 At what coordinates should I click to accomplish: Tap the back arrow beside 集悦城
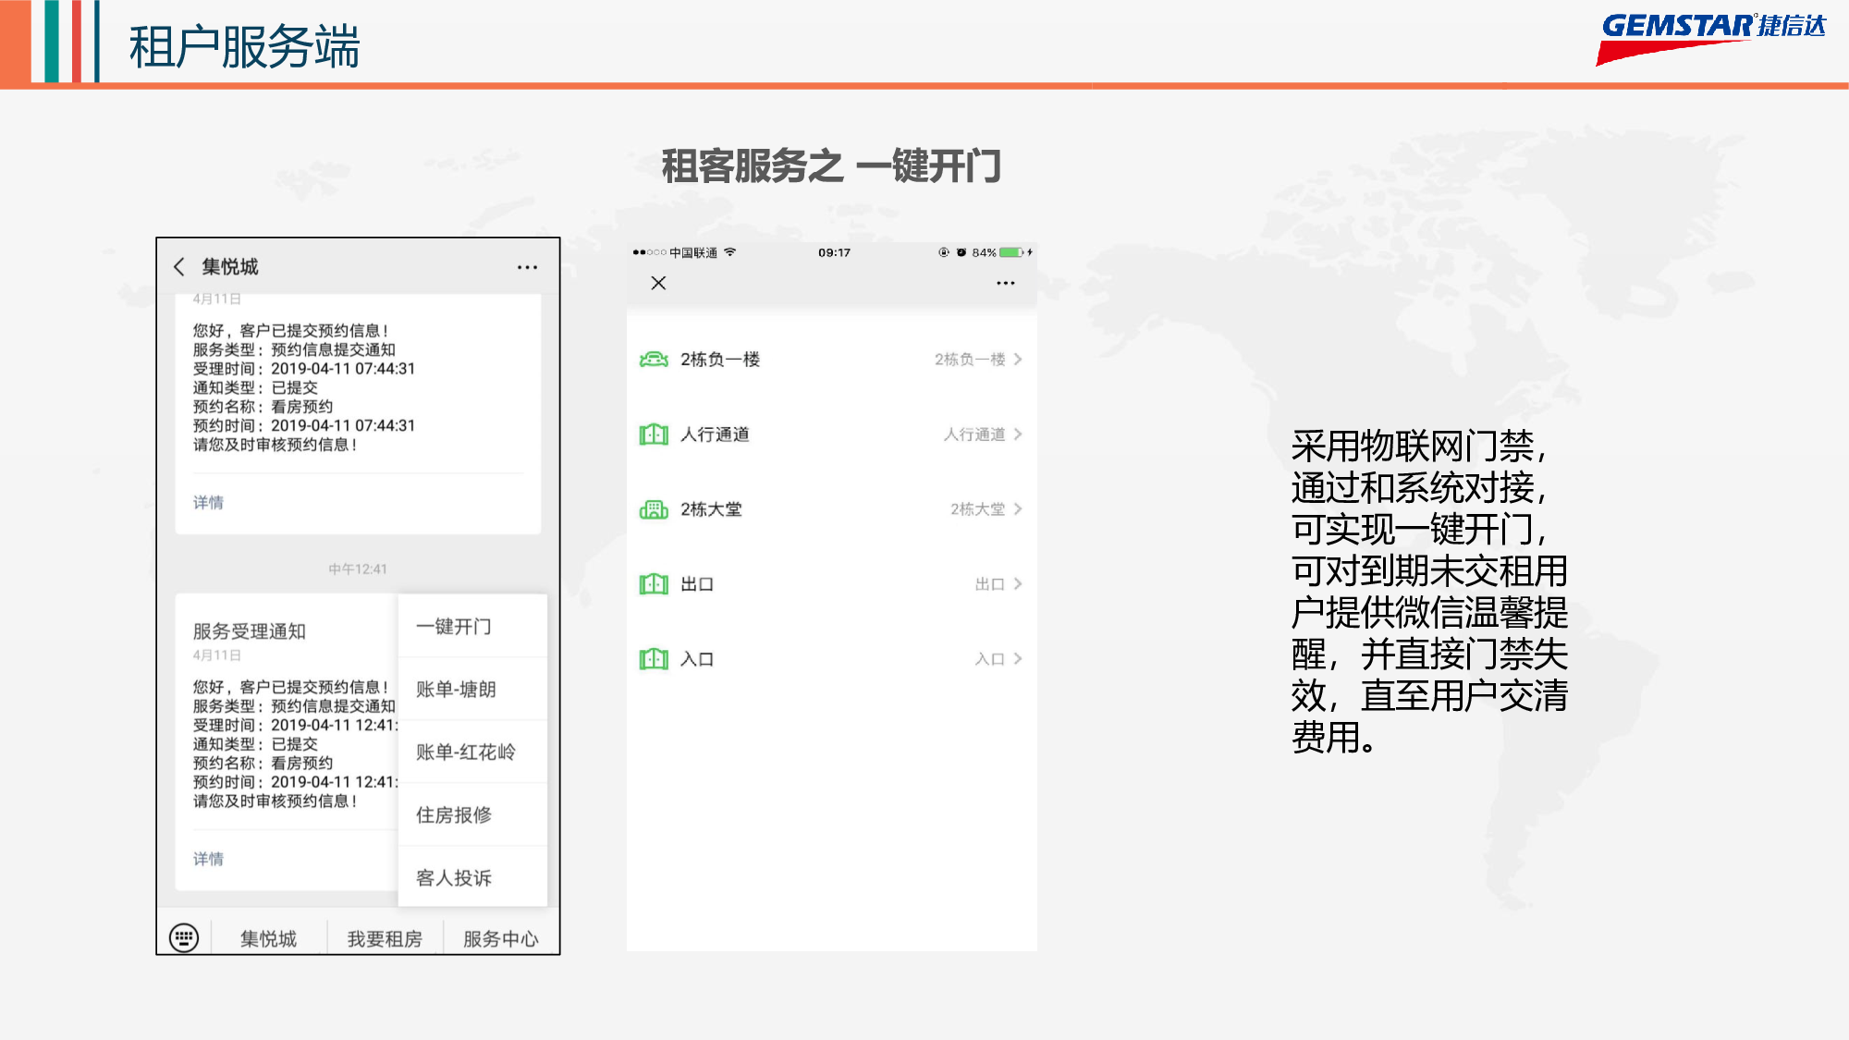[179, 267]
